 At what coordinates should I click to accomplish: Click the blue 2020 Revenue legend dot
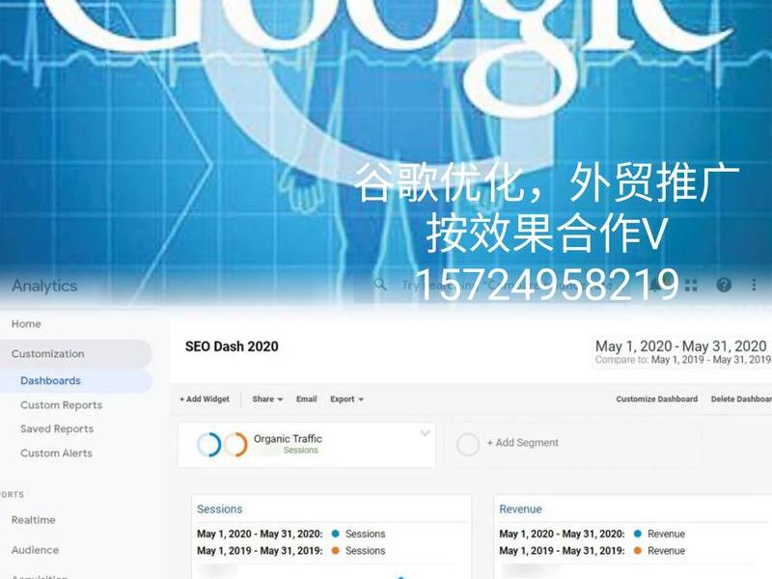pos(638,534)
